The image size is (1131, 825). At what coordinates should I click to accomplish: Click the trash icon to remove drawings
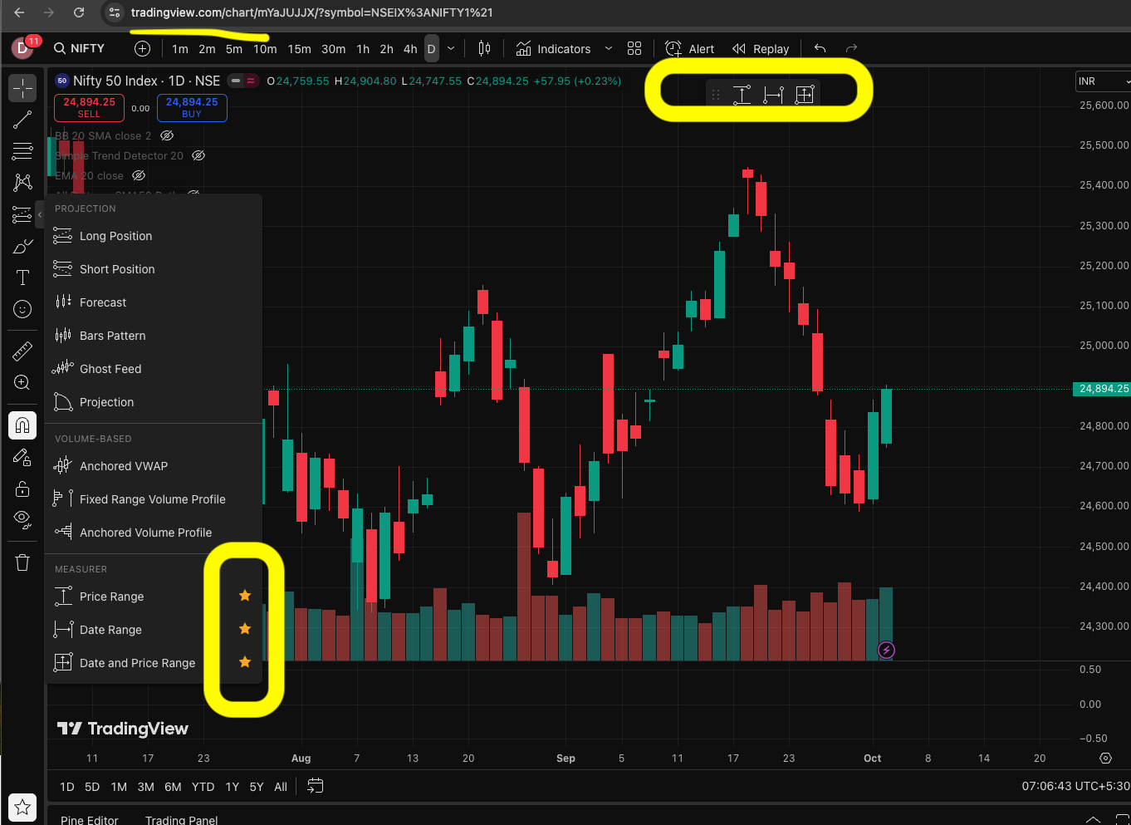point(22,562)
